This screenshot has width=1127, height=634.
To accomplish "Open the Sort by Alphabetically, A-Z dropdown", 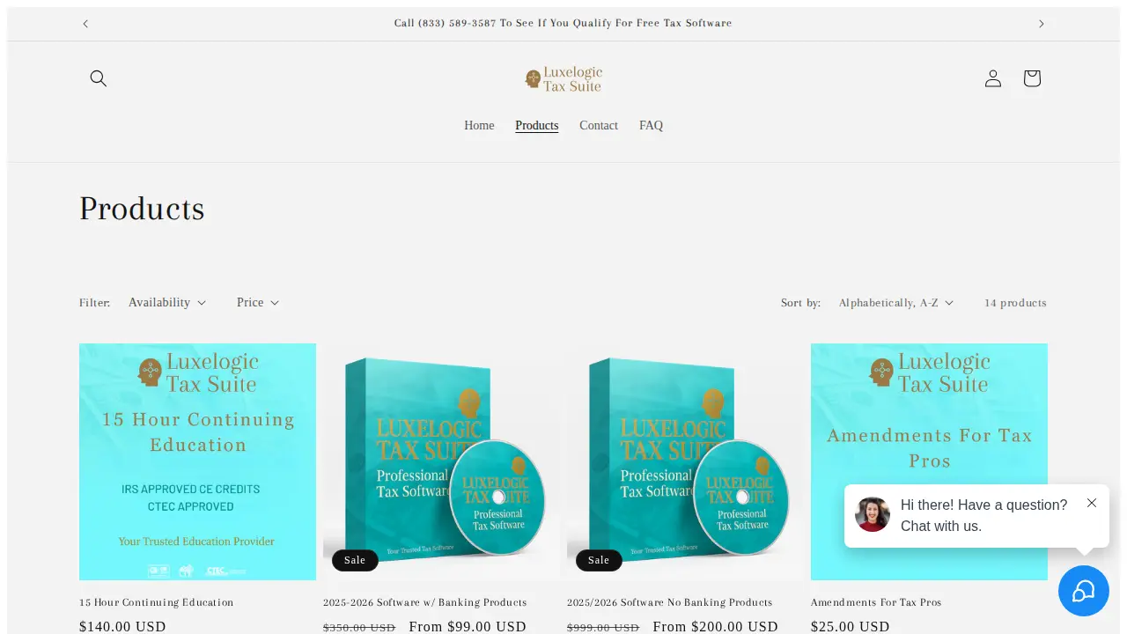I will [x=896, y=303].
